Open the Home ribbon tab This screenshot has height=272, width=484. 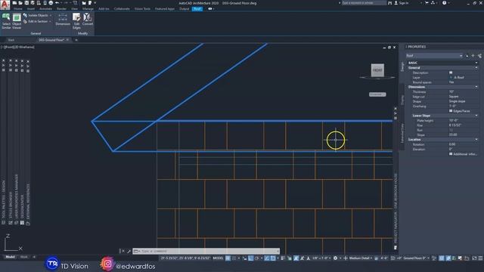18,8
